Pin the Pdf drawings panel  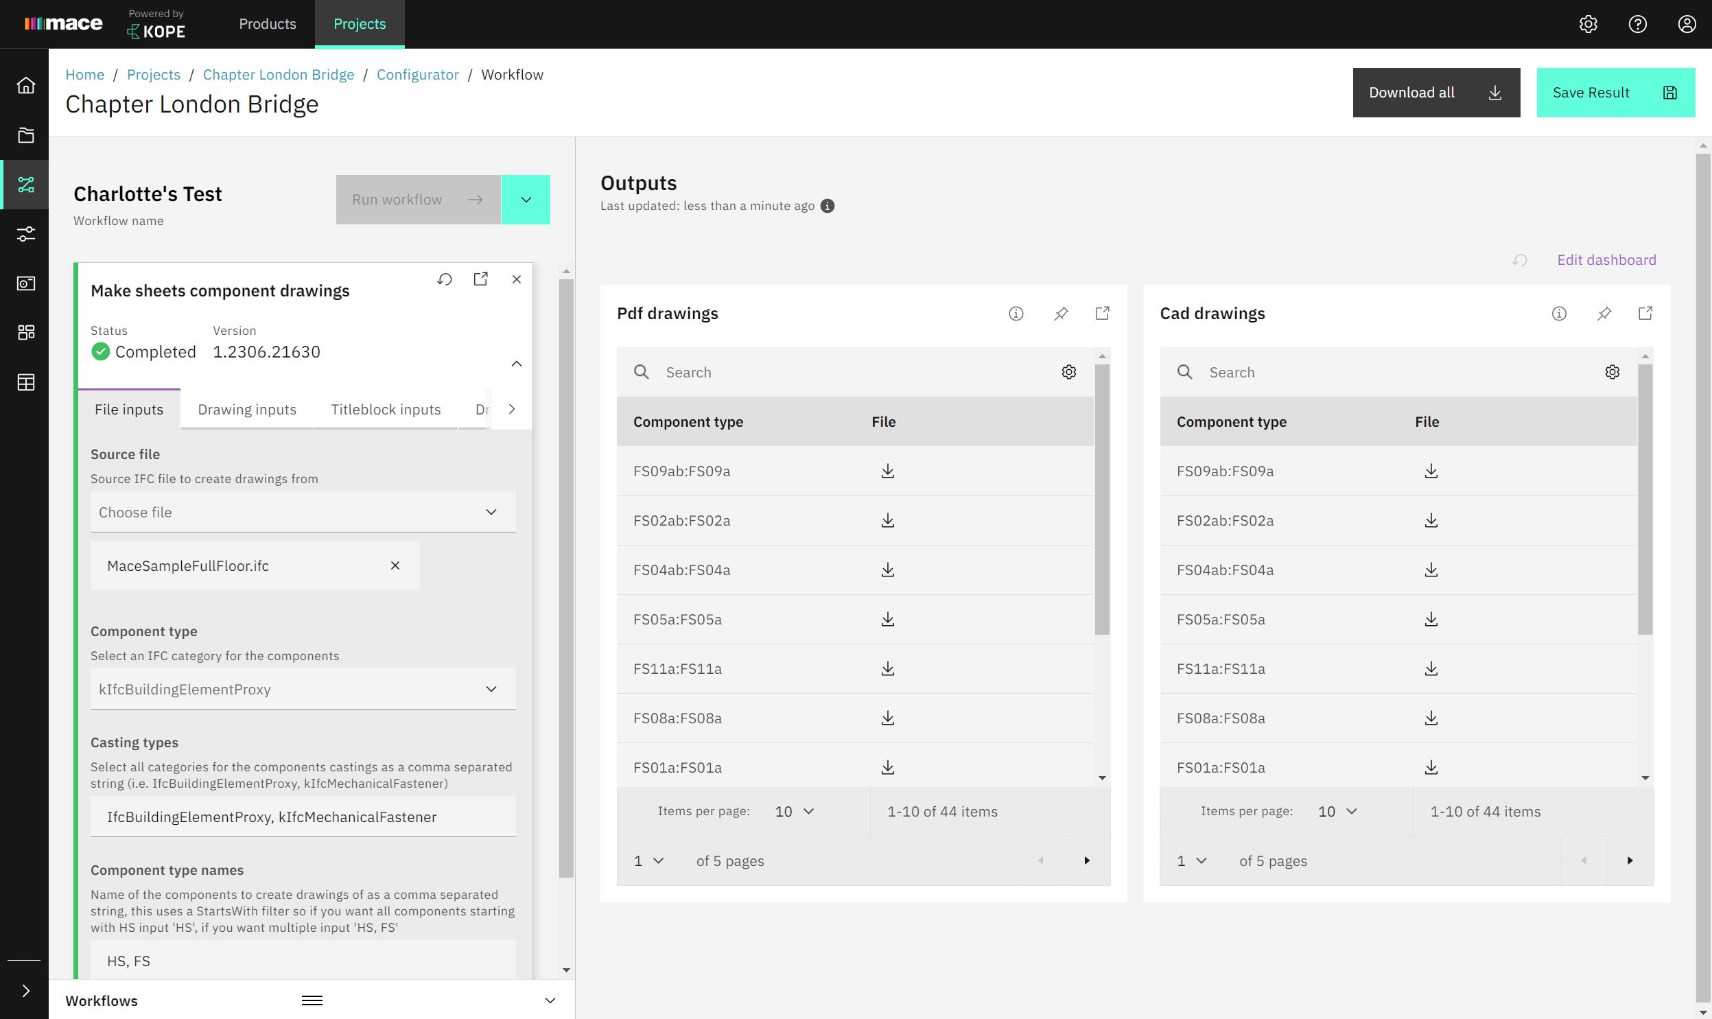1062,313
